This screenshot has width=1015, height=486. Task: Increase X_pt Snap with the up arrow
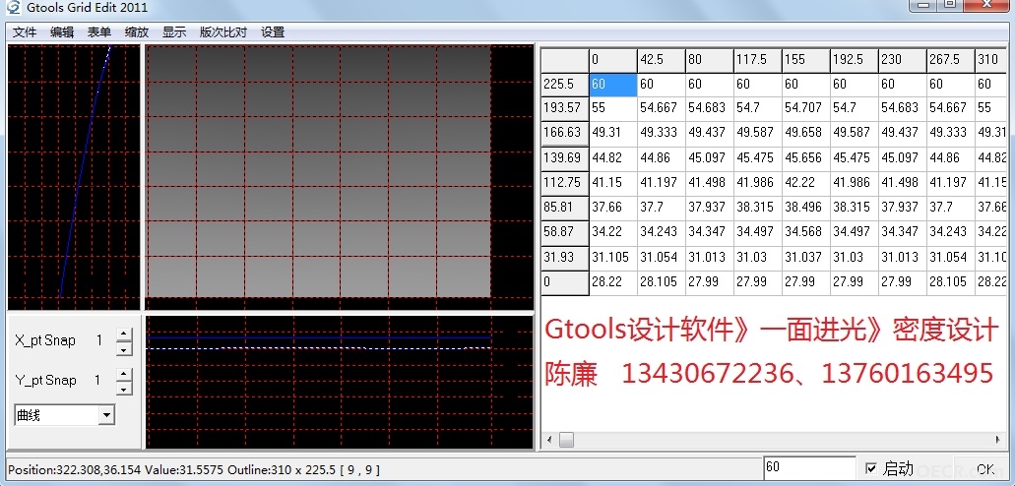click(x=124, y=334)
